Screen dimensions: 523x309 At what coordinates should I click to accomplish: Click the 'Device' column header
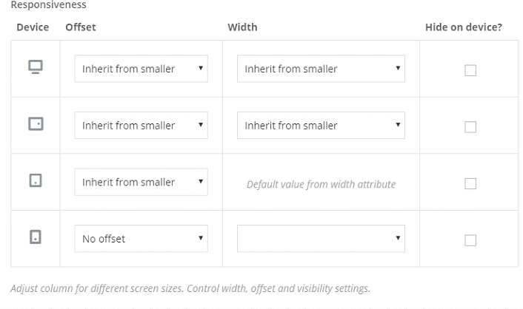click(x=33, y=27)
